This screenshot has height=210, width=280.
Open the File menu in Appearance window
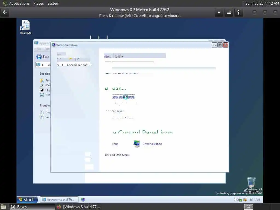[x=39, y=49]
